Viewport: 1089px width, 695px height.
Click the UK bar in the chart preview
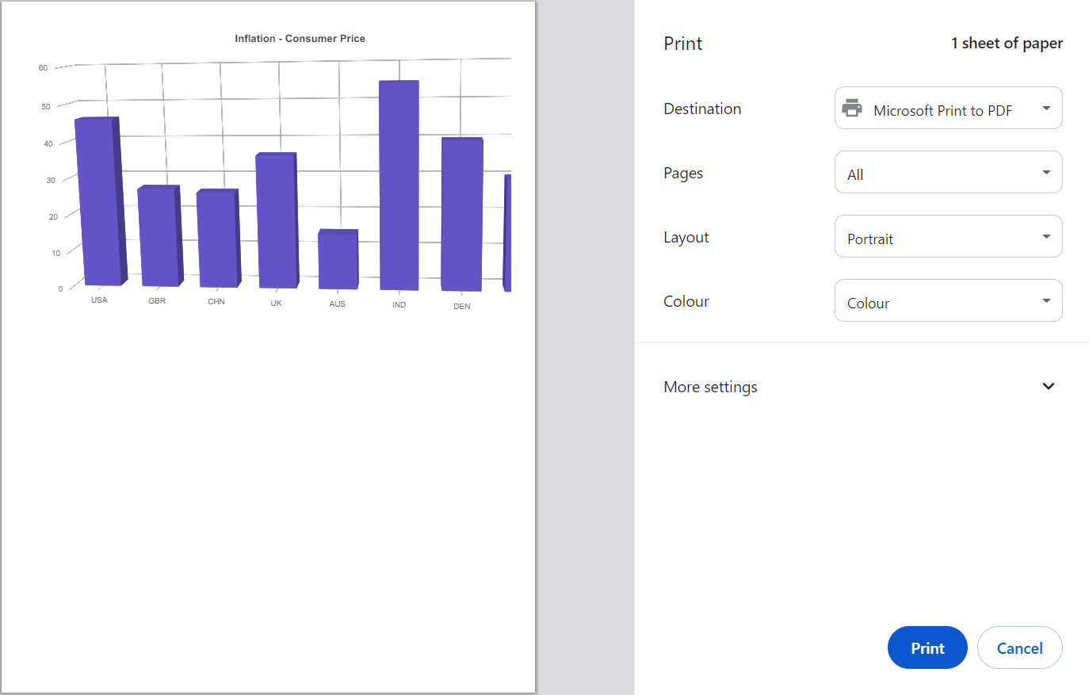277,220
